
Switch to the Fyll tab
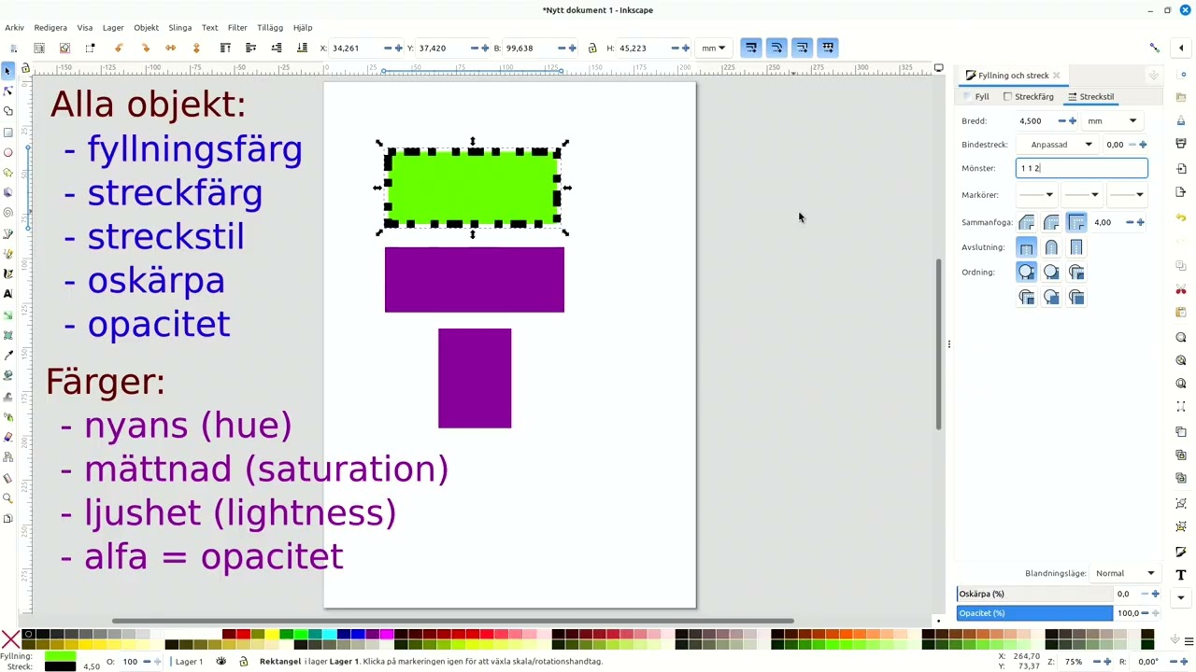tap(976, 96)
